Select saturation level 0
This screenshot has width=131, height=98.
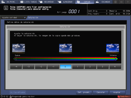click(66, 67)
